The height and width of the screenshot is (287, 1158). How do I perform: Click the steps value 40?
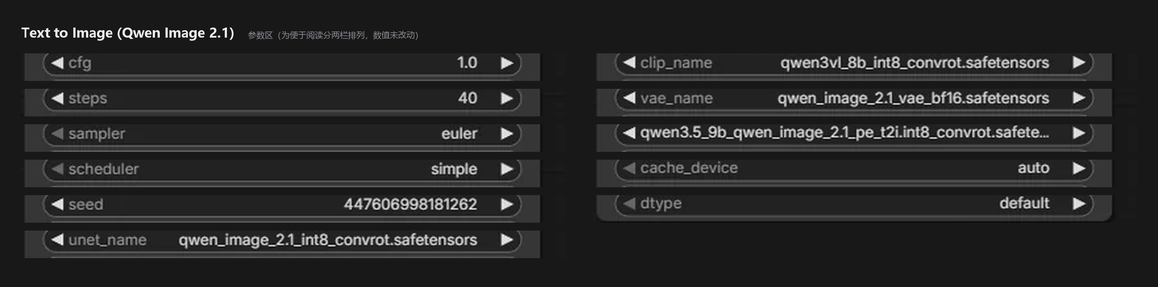468,98
